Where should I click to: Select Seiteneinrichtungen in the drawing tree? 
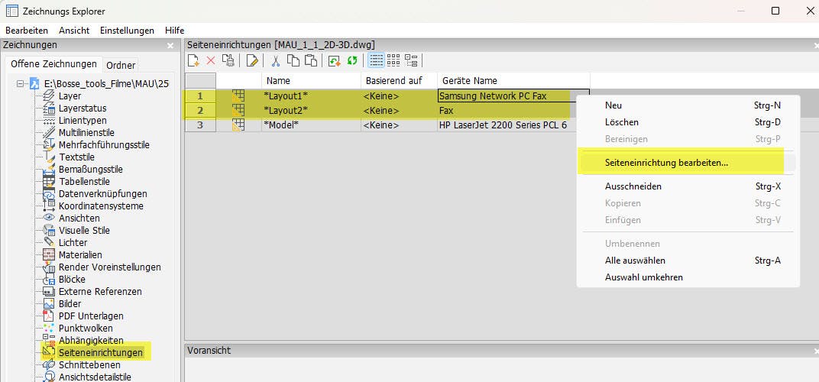[x=100, y=353]
